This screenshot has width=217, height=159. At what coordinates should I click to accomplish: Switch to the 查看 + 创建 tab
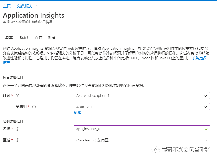pyautogui.click(x=45, y=38)
